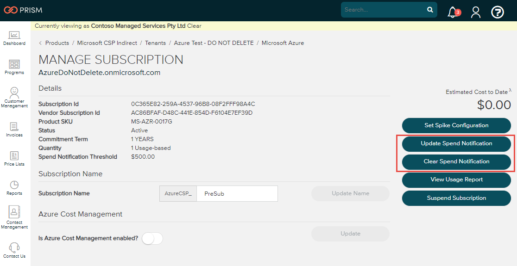The image size is (517, 266).
Task: Click Product SKU value MS-AZR-0017G
Action: point(151,122)
